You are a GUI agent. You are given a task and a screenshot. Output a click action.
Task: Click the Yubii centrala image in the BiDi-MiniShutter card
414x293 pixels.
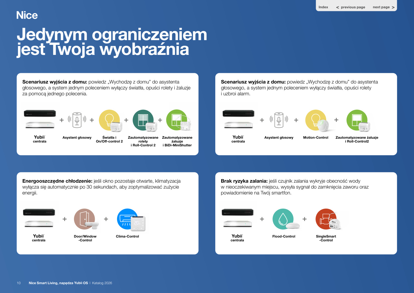click(x=40, y=119)
